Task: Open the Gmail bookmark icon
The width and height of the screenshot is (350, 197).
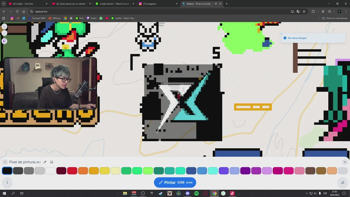Action: click(18, 18)
